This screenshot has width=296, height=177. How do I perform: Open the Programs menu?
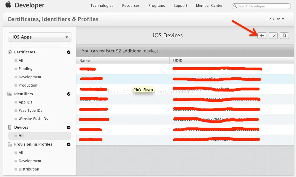tap(157, 6)
